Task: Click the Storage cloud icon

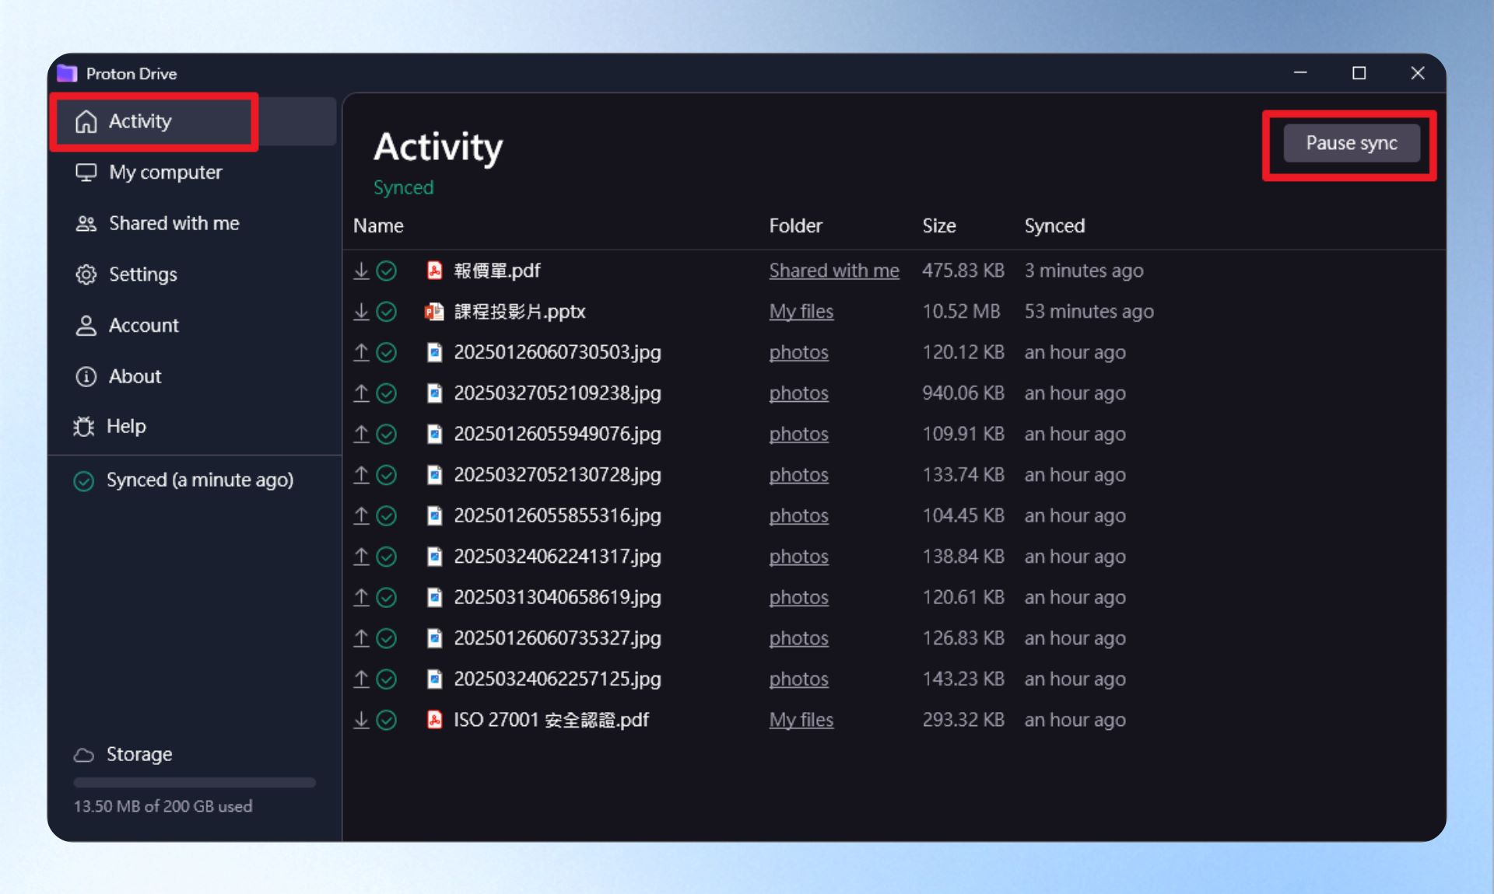Action: (x=84, y=754)
